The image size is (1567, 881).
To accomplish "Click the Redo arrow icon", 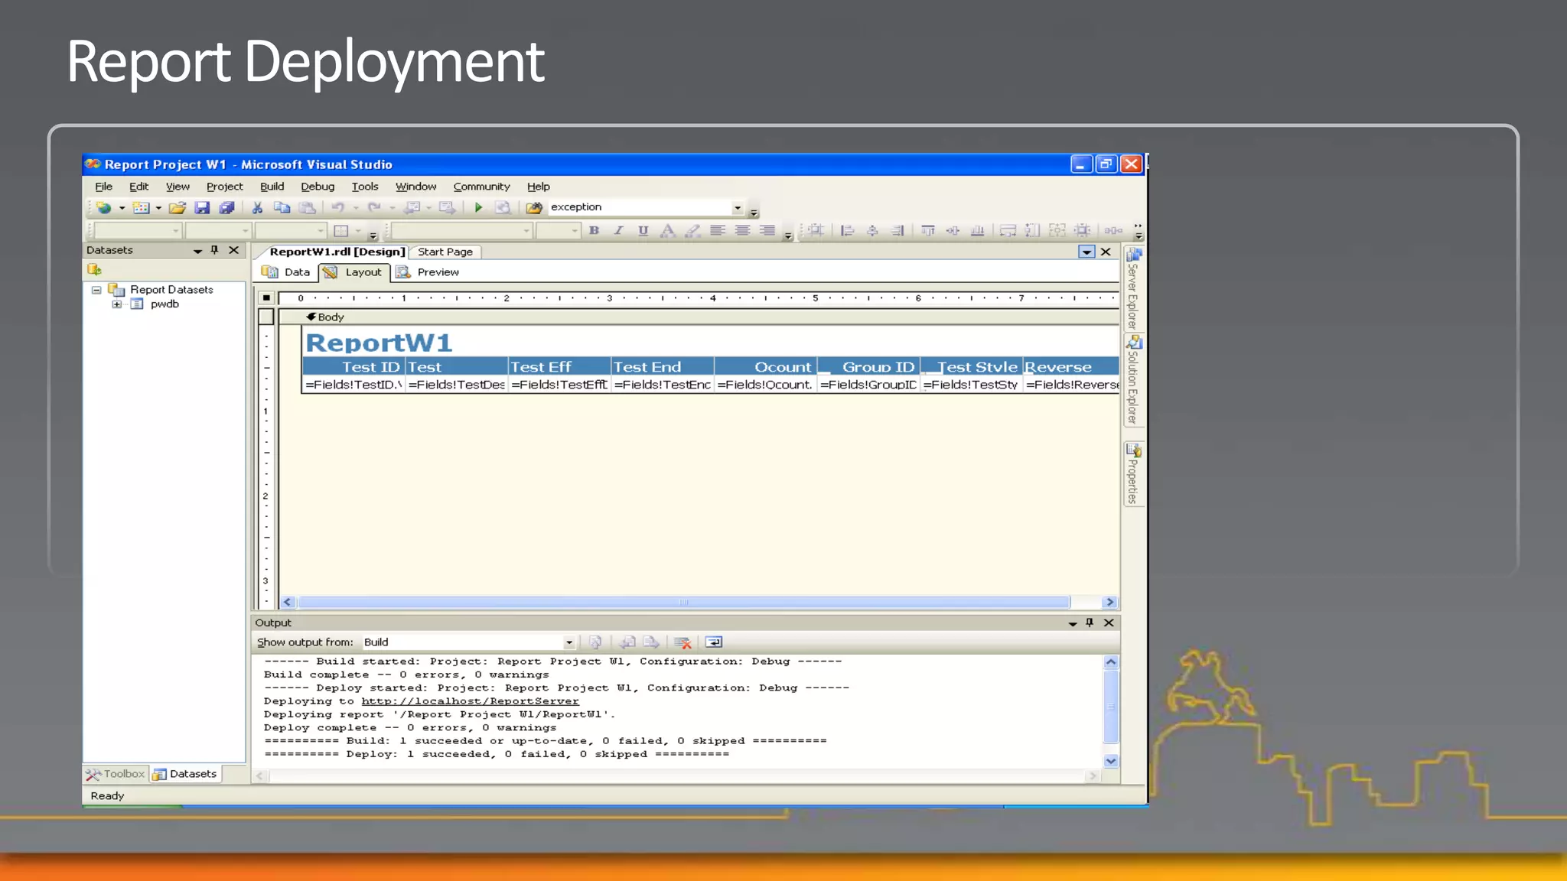I will click(x=374, y=207).
